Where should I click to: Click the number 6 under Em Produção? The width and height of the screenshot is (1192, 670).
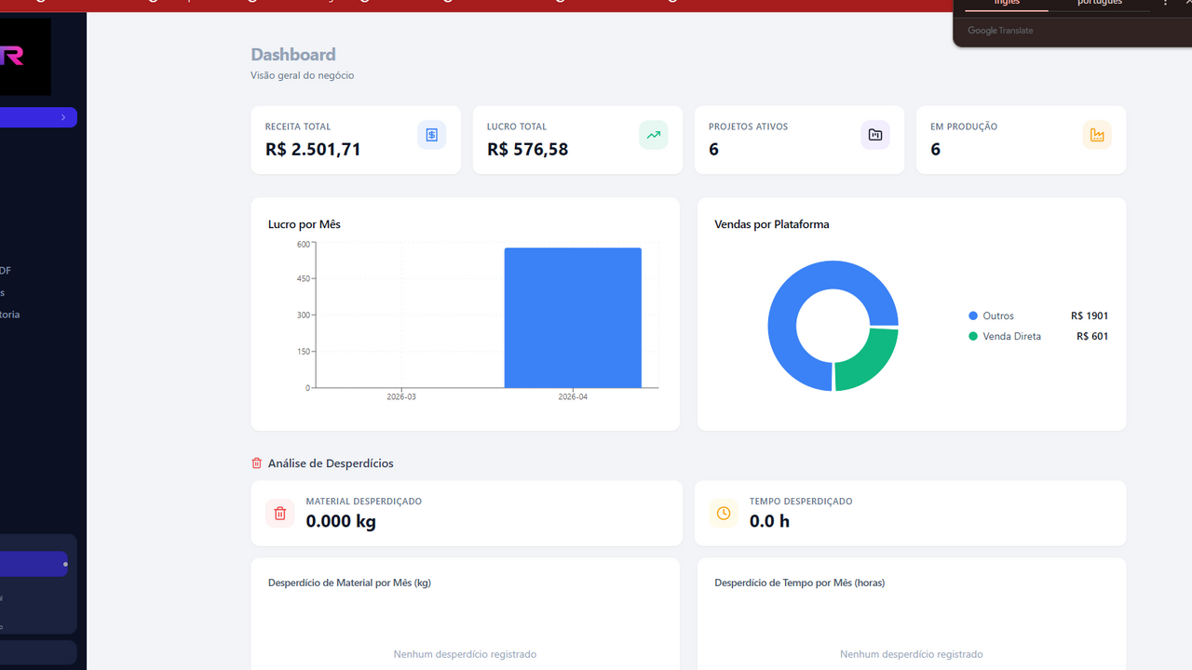click(936, 149)
